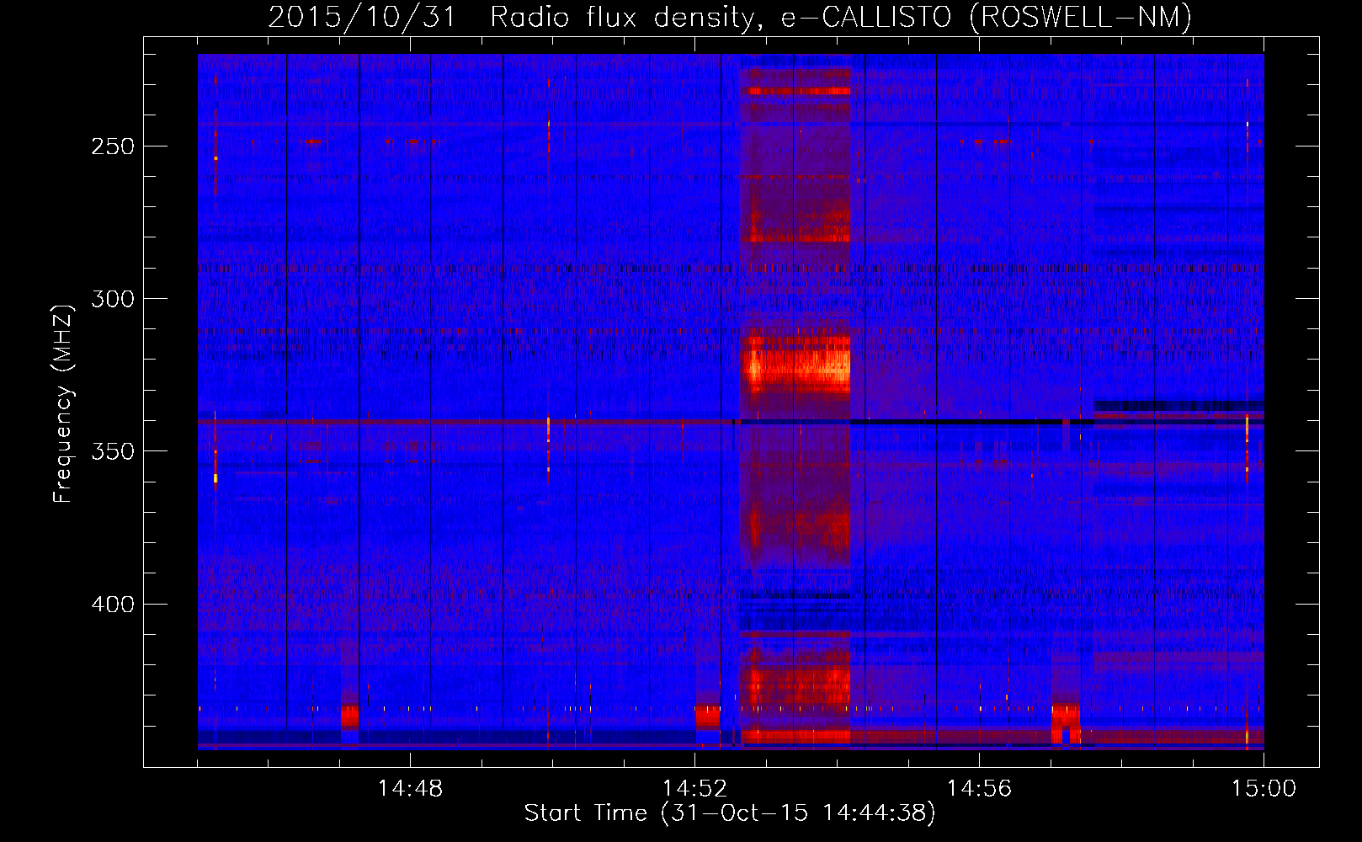Image resolution: width=1362 pixels, height=842 pixels.
Task: Click the horizontal interference line near 340 MHz
Action: click(731, 421)
